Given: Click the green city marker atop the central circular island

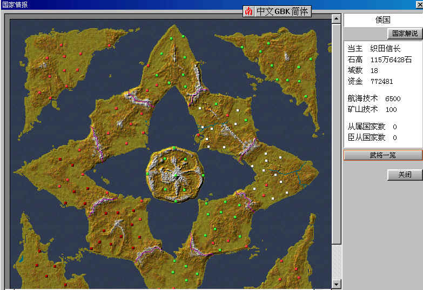Looking at the screenshot, I should [174, 148].
